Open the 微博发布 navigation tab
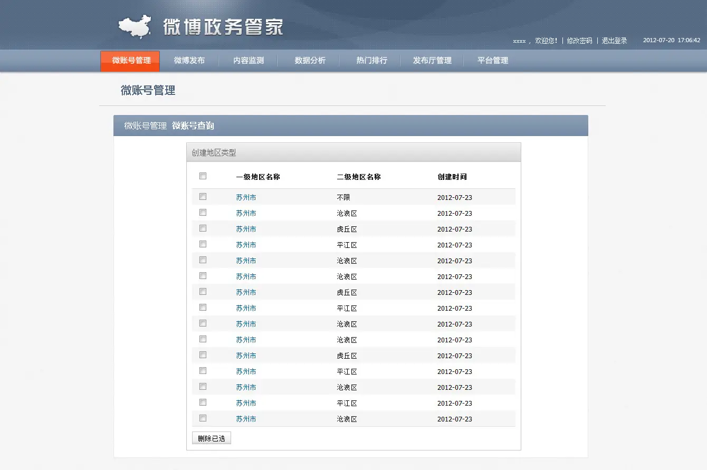Viewport: 707px width, 470px height. pyautogui.click(x=189, y=61)
